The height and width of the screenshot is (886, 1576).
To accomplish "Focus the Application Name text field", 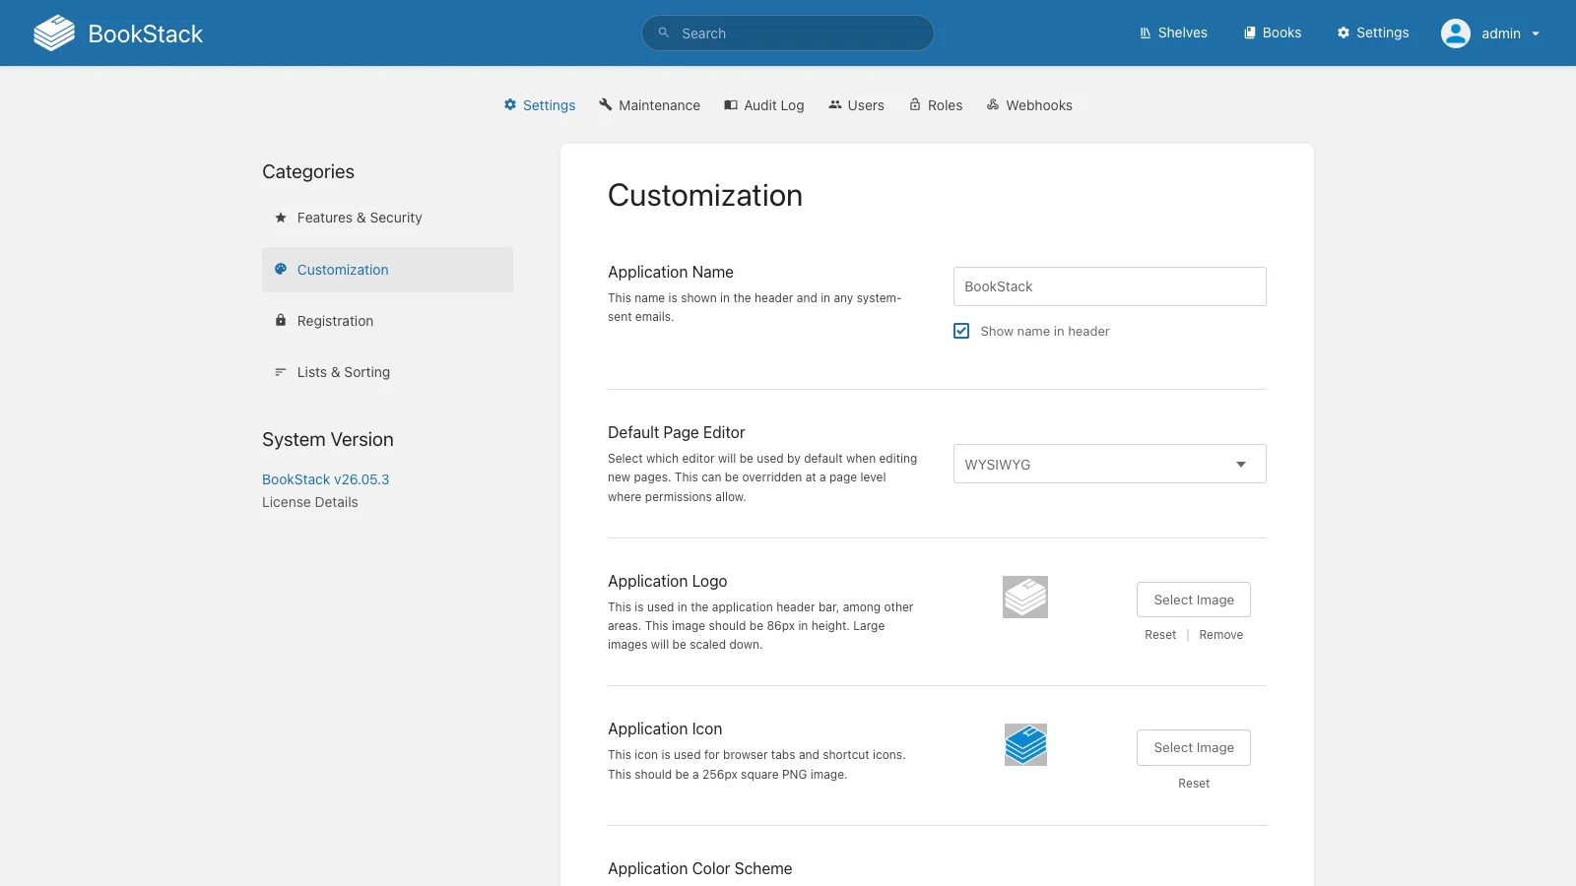I will pos(1110,286).
